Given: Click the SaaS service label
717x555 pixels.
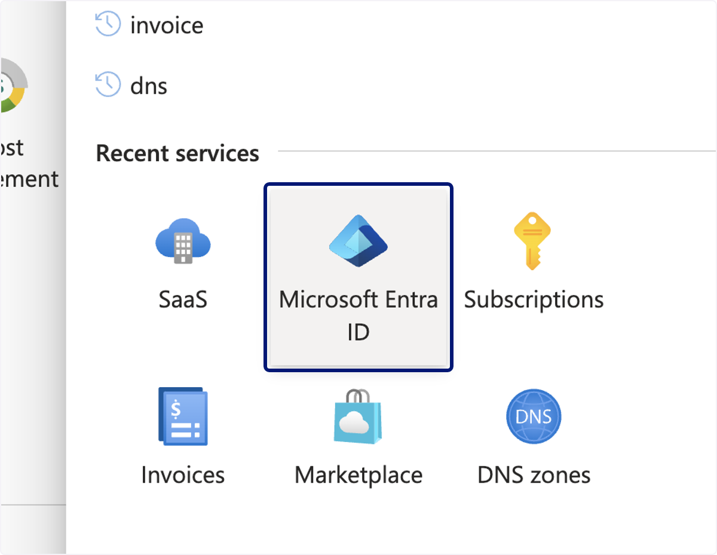Looking at the screenshot, I should [183, 299].
